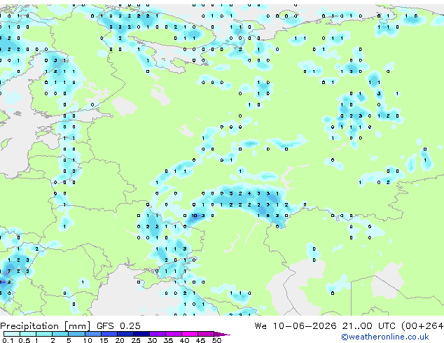Click the 30–35 mm purple swatch
The width and height of the screenshot is (444, 343).
tap(157, 334)
